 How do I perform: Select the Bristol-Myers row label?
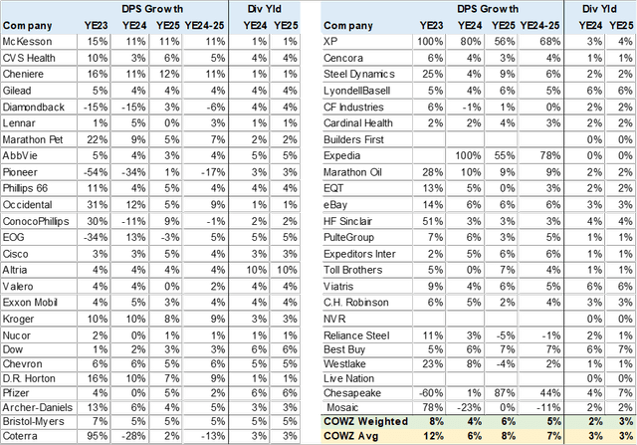[x=33, y=422]
